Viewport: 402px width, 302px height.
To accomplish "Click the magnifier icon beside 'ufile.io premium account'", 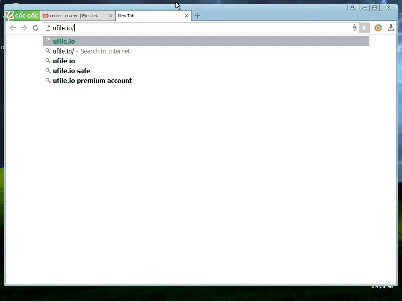I will point(48,80).
